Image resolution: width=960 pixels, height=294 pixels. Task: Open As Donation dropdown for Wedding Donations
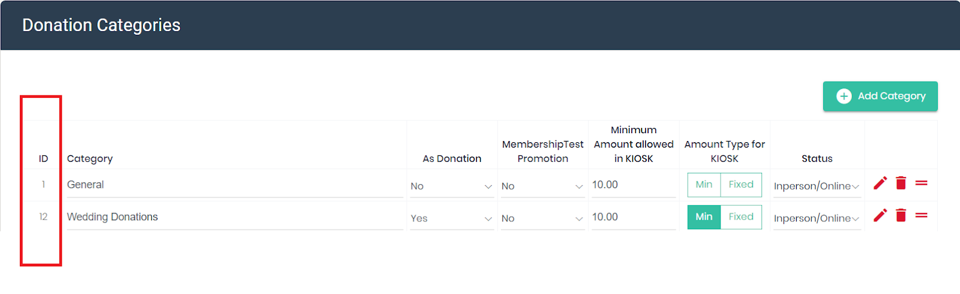tap(452, 219)
